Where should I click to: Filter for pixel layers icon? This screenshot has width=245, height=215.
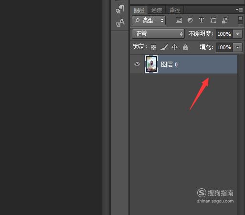click(x=179, y=21)
